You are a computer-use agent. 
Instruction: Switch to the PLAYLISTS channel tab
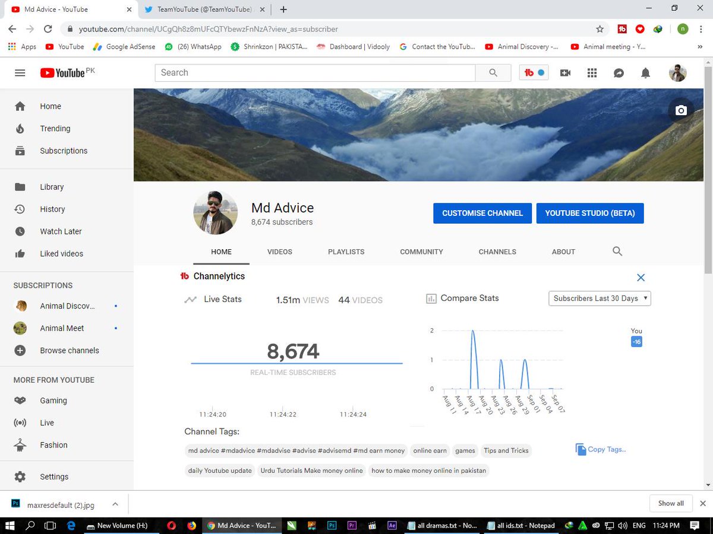(346, 252)
